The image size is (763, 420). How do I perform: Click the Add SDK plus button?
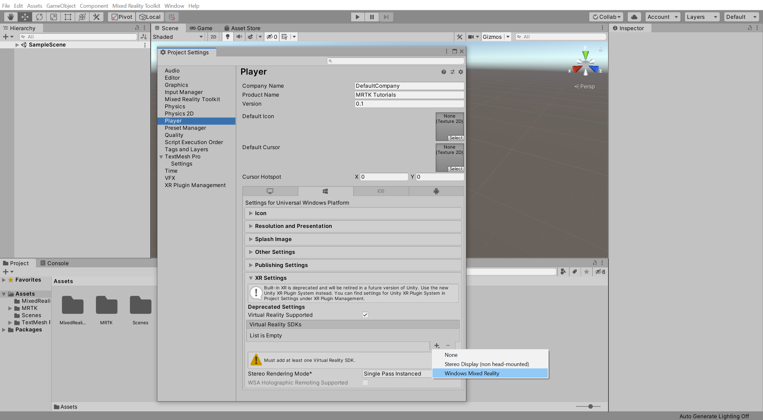point(437,345)
